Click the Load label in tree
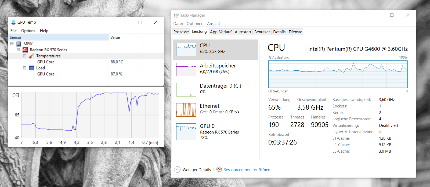The width and height of the screenshot is (430, 187). 41,68
